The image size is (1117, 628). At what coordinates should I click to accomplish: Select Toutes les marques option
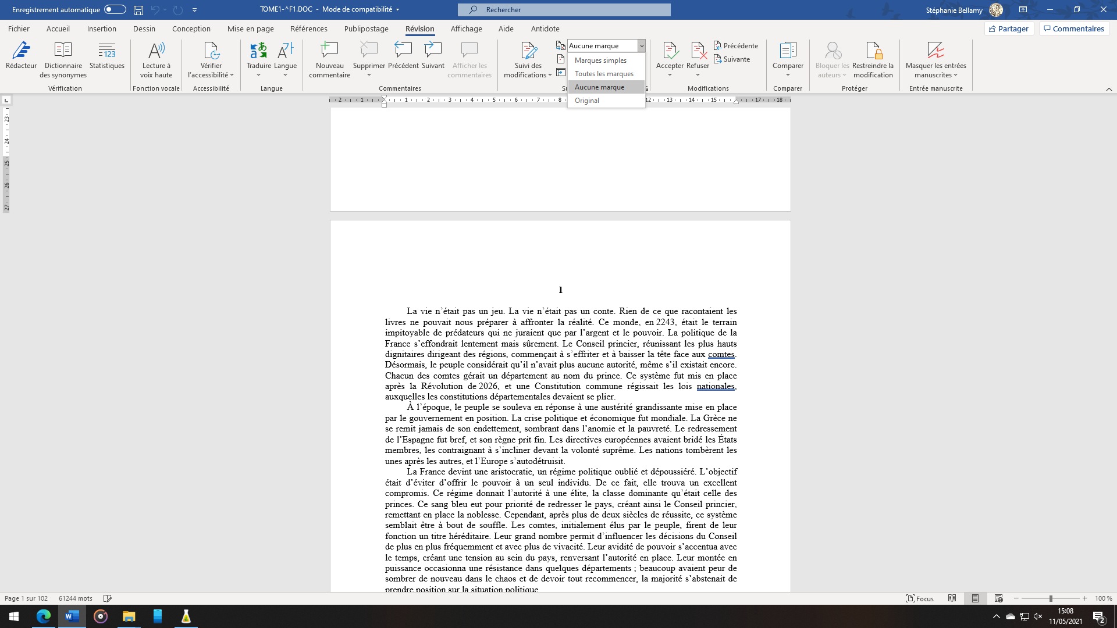point(604,74)
